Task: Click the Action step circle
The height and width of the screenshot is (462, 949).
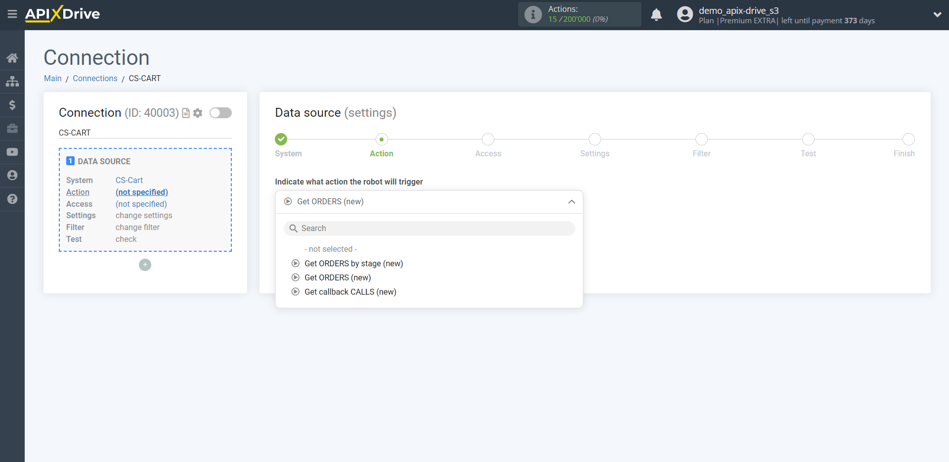Action: click(x=382, y=139)
